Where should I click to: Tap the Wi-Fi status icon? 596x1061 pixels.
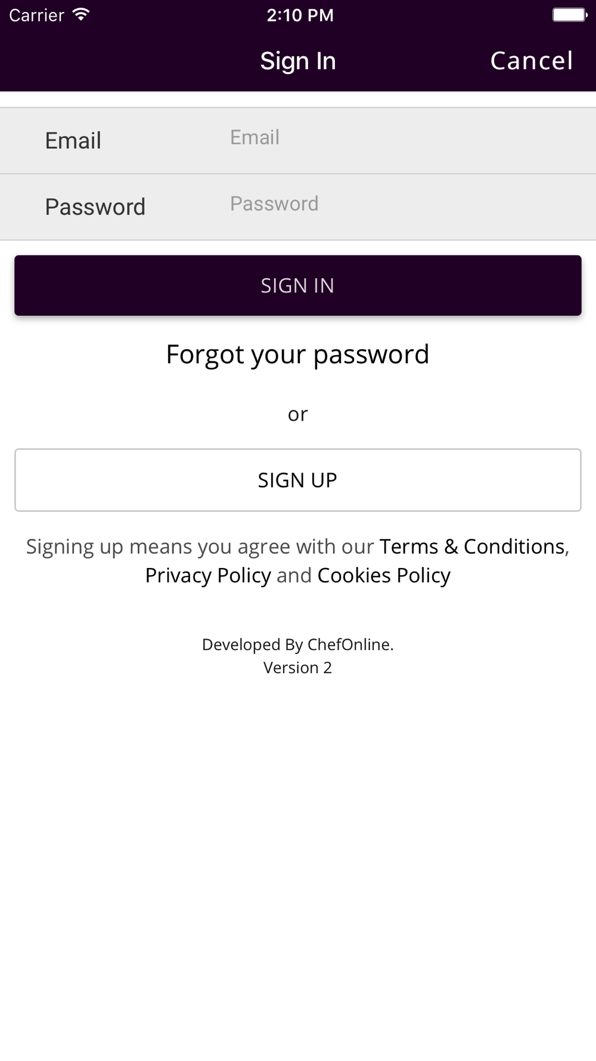[81, 14]
